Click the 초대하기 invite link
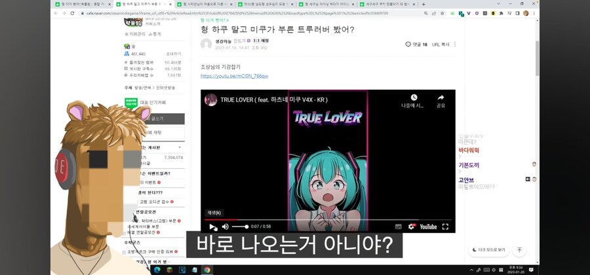 [x=174, y=54]
